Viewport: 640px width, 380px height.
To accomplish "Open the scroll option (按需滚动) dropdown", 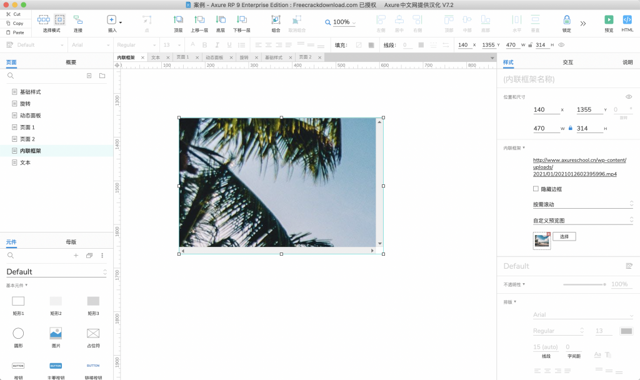I will click(582, 204).
